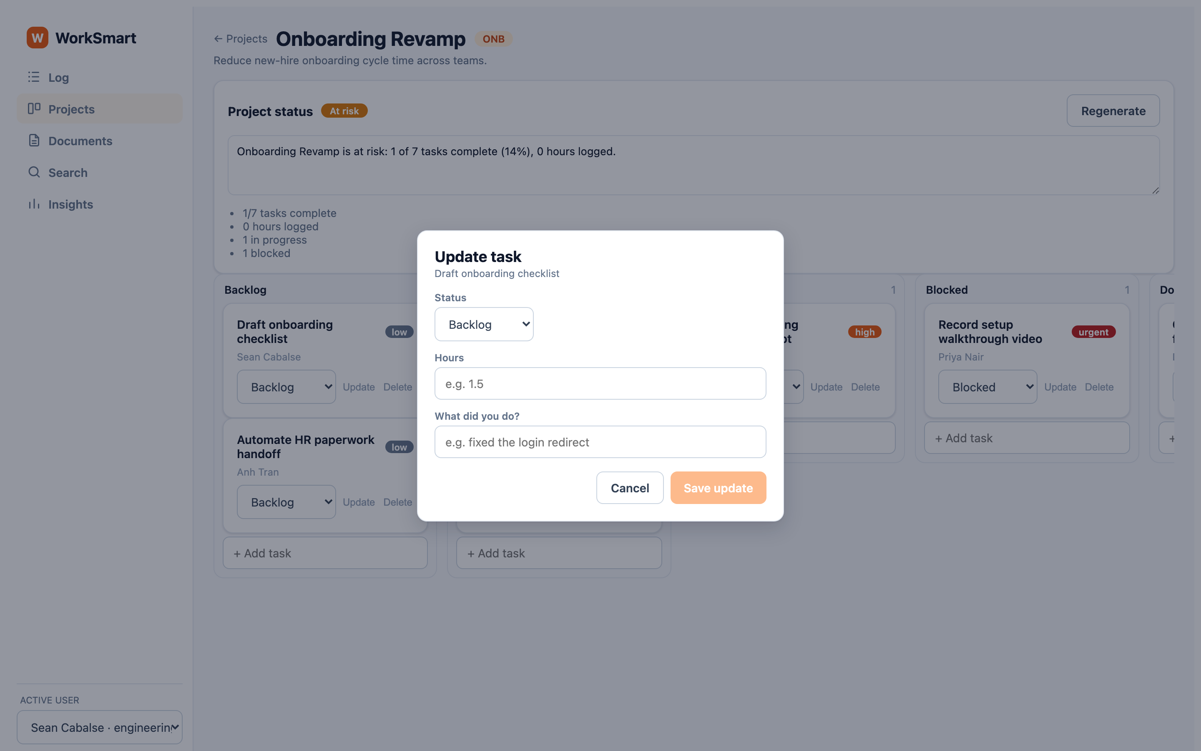Screen dimensions: 1201x751
Task: Delete the Draft onboarding checklist task
Action: pyautogui.click(x=397, y=387)
